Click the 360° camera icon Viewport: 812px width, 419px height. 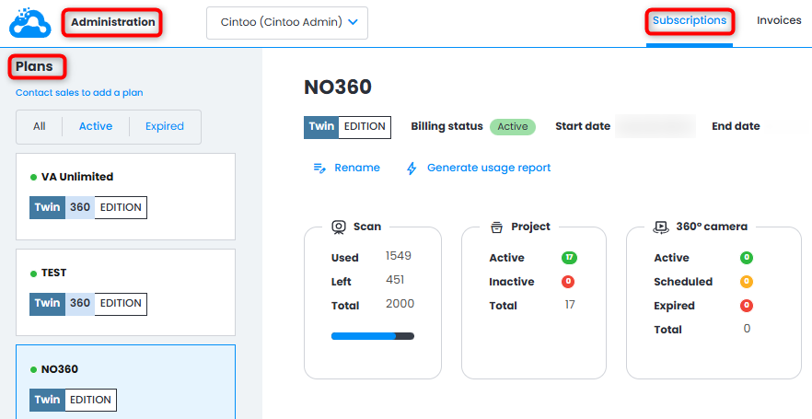pos(661,227)
